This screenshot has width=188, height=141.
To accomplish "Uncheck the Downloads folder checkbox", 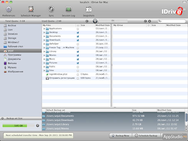I will click(78, 40).
